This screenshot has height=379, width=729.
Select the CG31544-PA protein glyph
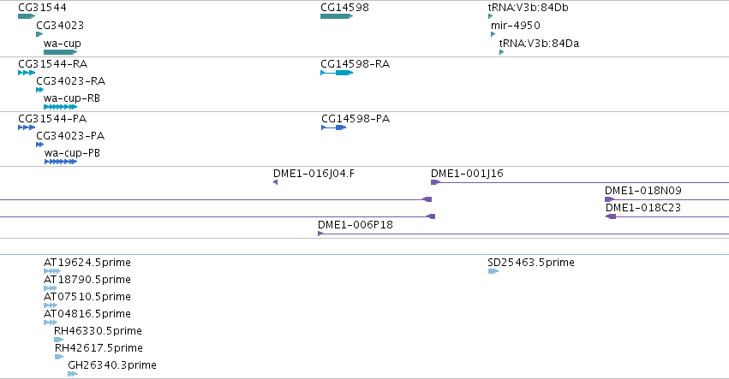coord(27,127)
